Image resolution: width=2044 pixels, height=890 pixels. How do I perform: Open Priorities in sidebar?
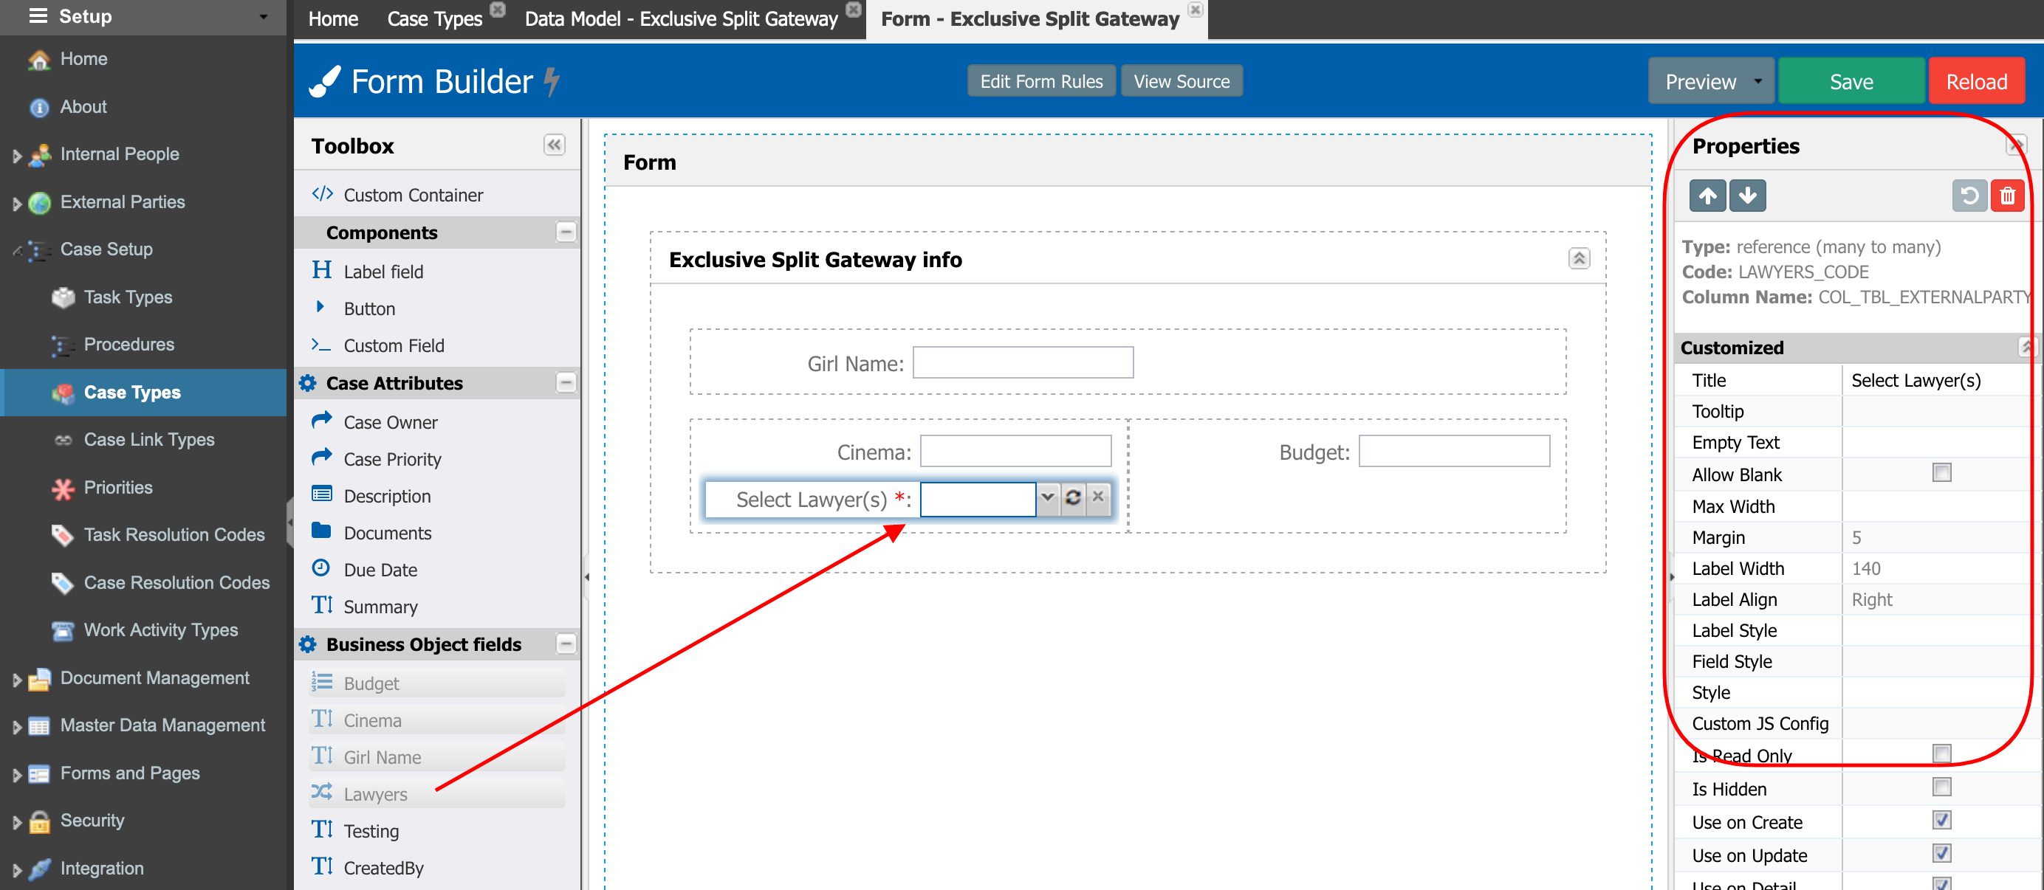click(118, 487)
